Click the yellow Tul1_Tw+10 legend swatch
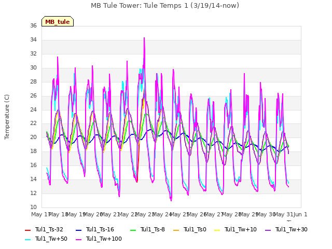Screen dimensions: 332x249 coord(217,230)
